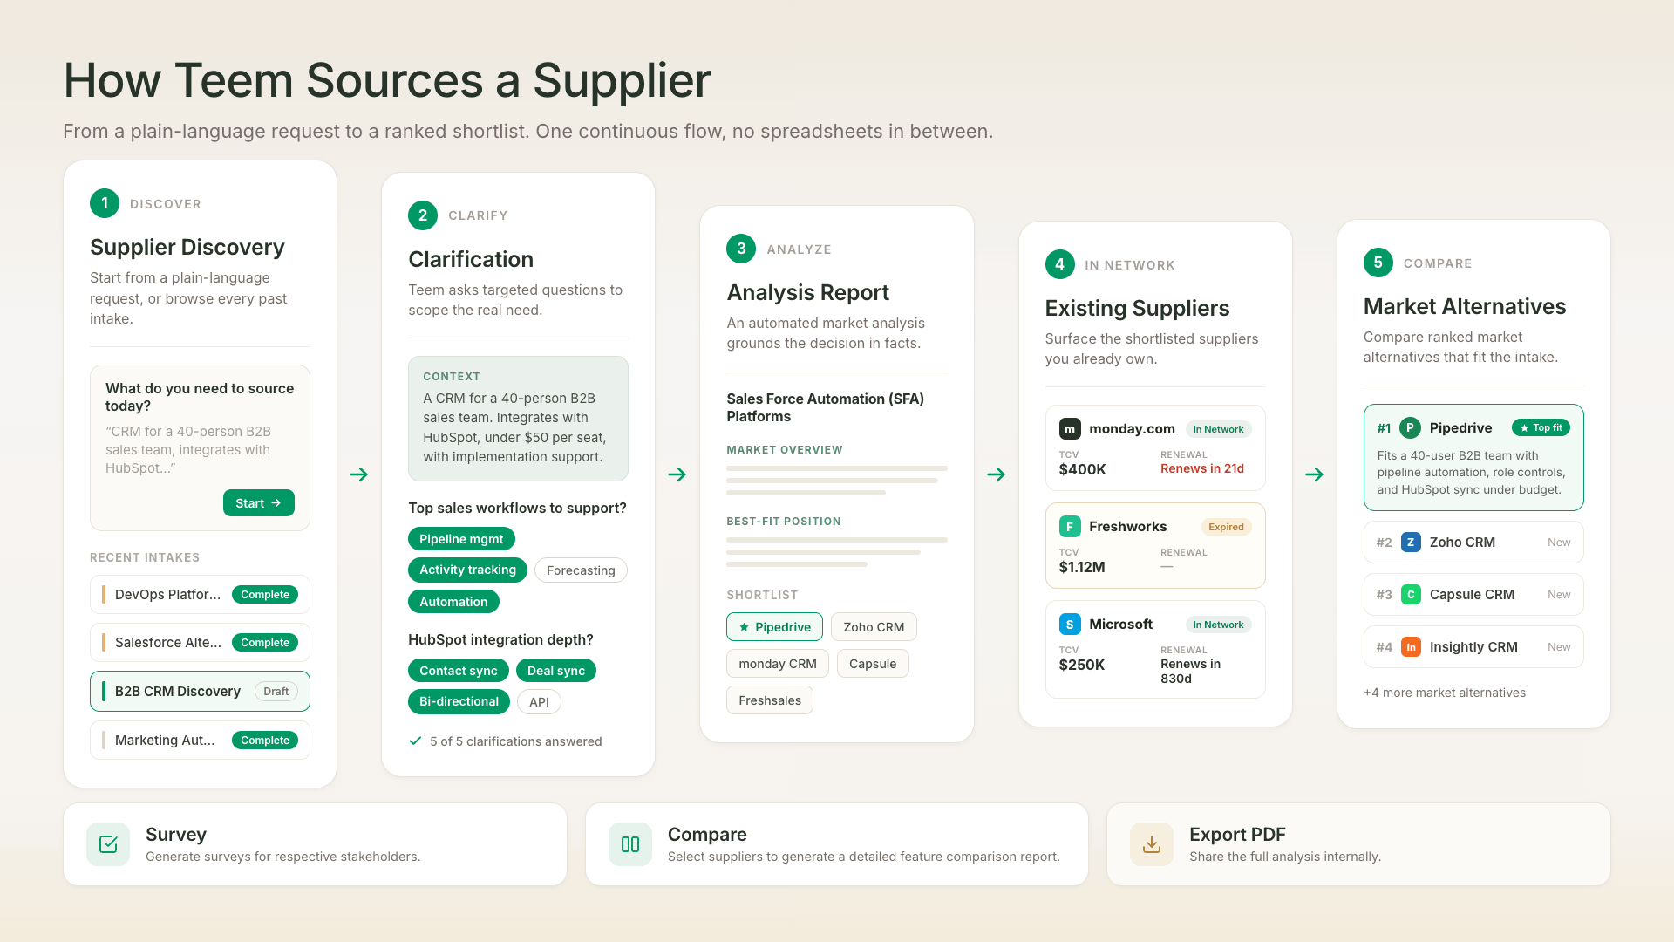Open the Export PDF action card
The width and height of the screenshot is (1674, 942).
(x=1358, y=844)
